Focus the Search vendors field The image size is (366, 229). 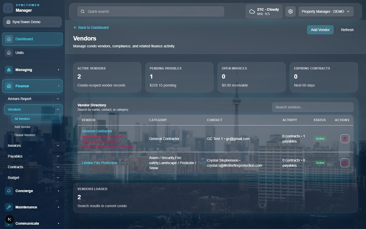pos(313,107)
